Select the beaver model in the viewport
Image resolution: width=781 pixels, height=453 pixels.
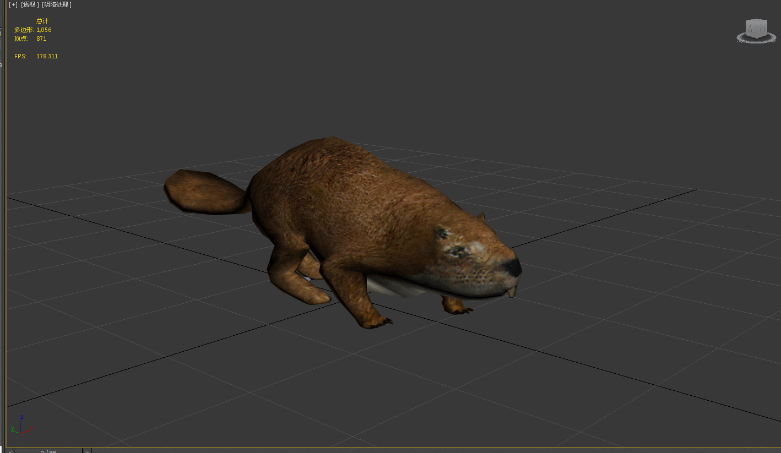[x=352, y=220]
